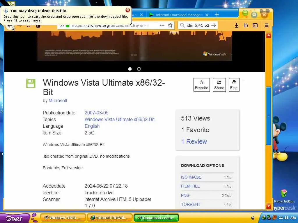Download the TORRENT option
This screenshot has width=298, height=223.
coord(190,204)
